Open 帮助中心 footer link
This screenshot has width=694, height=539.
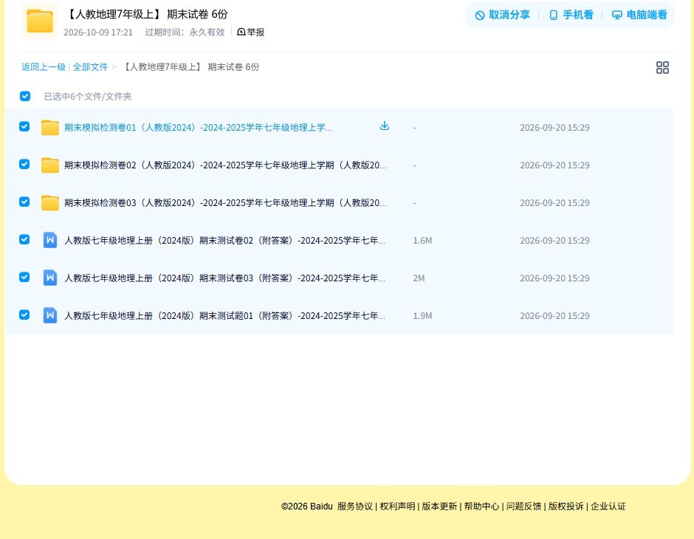[x=481, y=507]
